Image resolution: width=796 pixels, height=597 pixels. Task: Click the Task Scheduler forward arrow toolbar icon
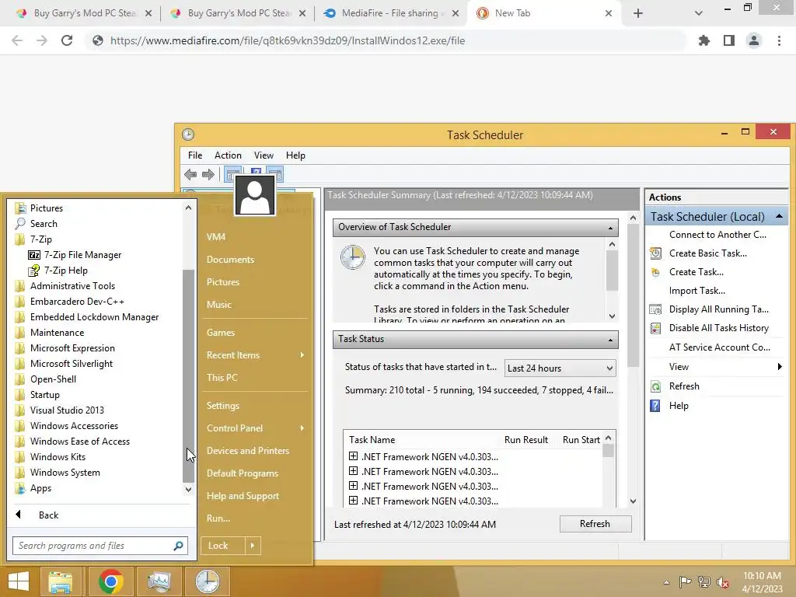[x=208, y=175]
